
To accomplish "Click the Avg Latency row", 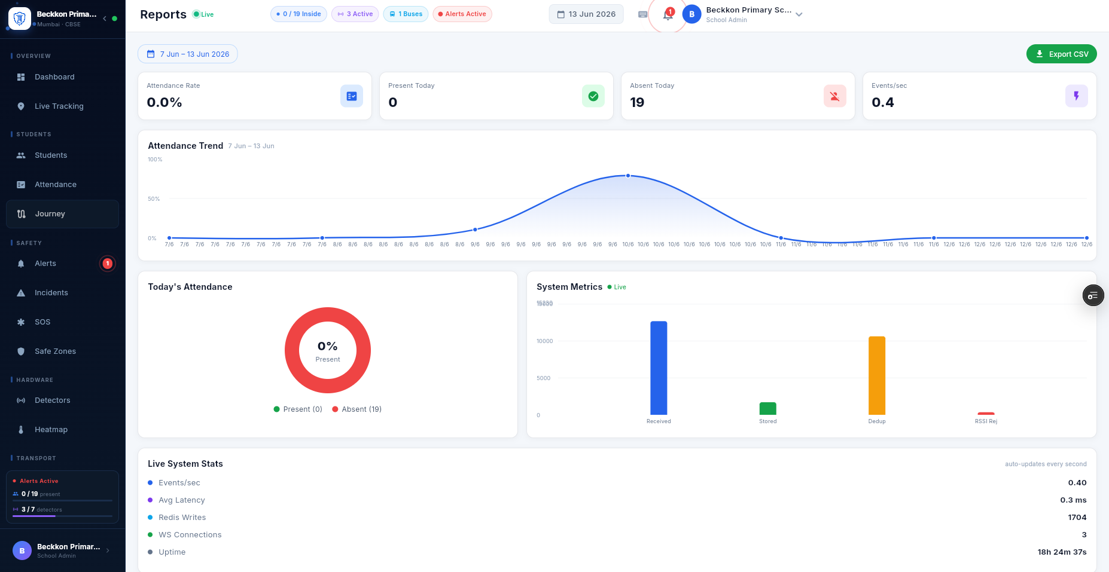I will (x=617, y=500).
